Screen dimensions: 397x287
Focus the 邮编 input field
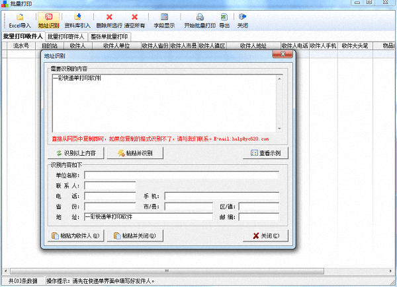click(x=259, y=216)
